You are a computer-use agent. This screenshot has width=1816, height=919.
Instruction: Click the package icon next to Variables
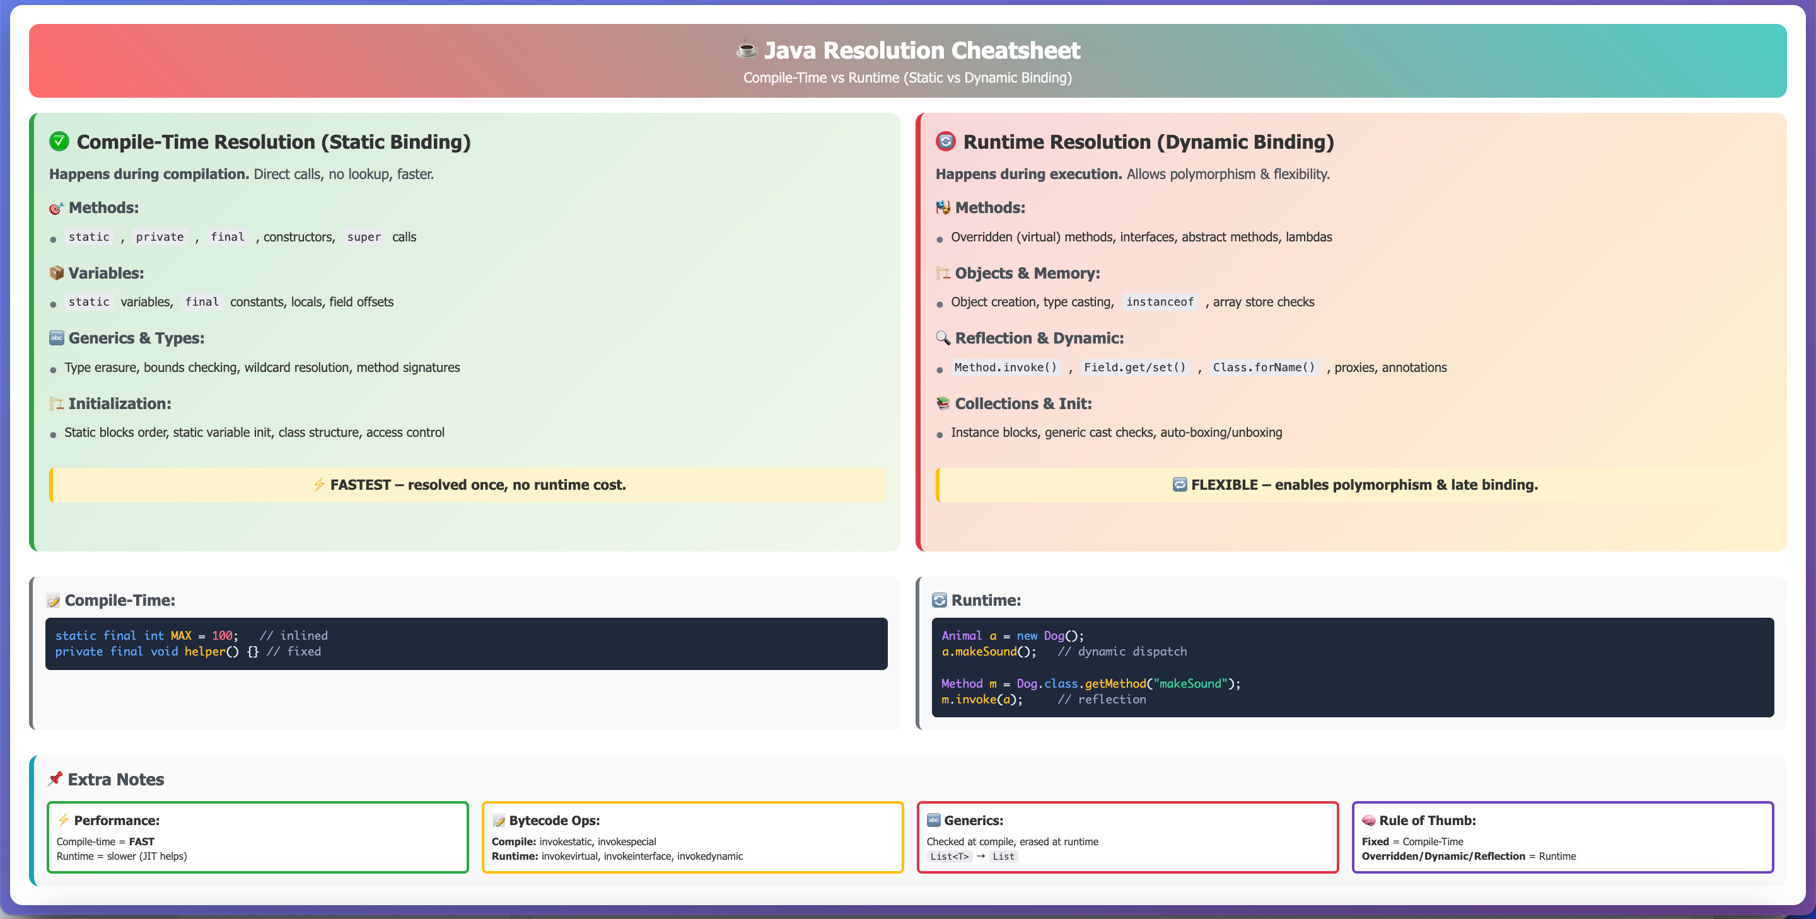point(56,273)
